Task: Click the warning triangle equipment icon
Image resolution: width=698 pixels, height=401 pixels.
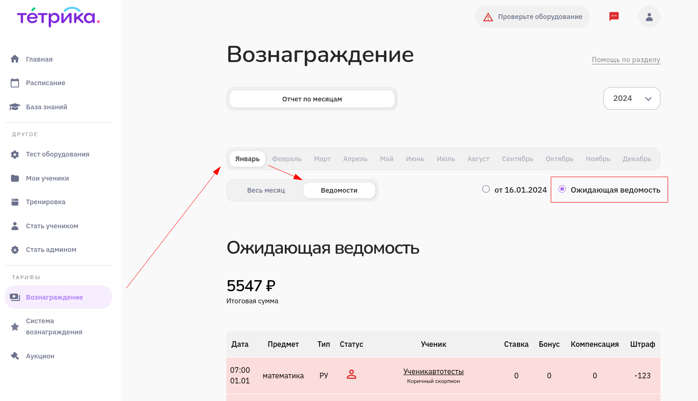Action: [x=488, y=17]
